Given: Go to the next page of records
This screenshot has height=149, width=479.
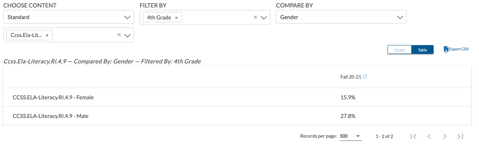Looking at the screenshot, I should click(445, 136).
